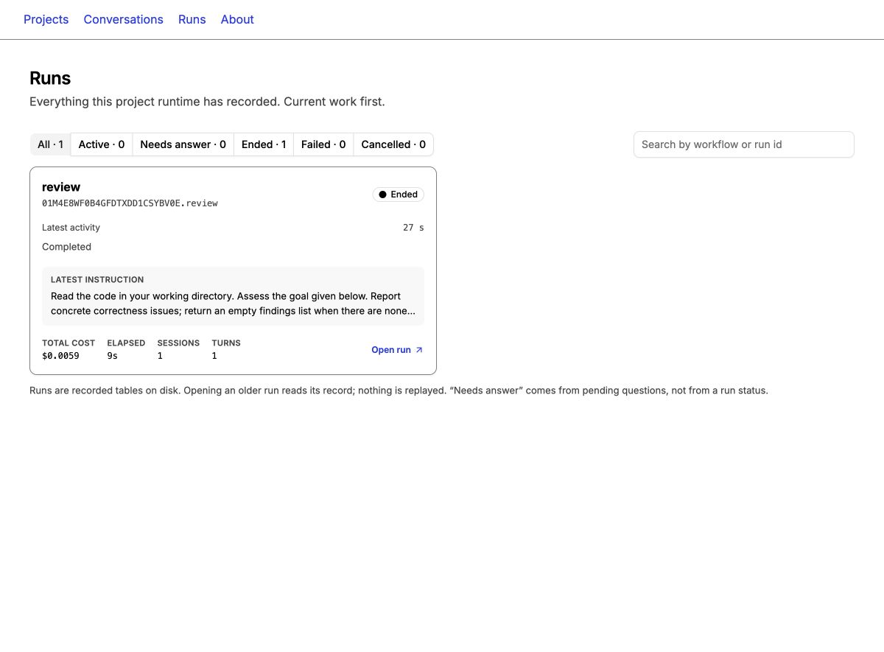
Task: Click the instruction text starting 'Read the code'
Action: (233, 304)
